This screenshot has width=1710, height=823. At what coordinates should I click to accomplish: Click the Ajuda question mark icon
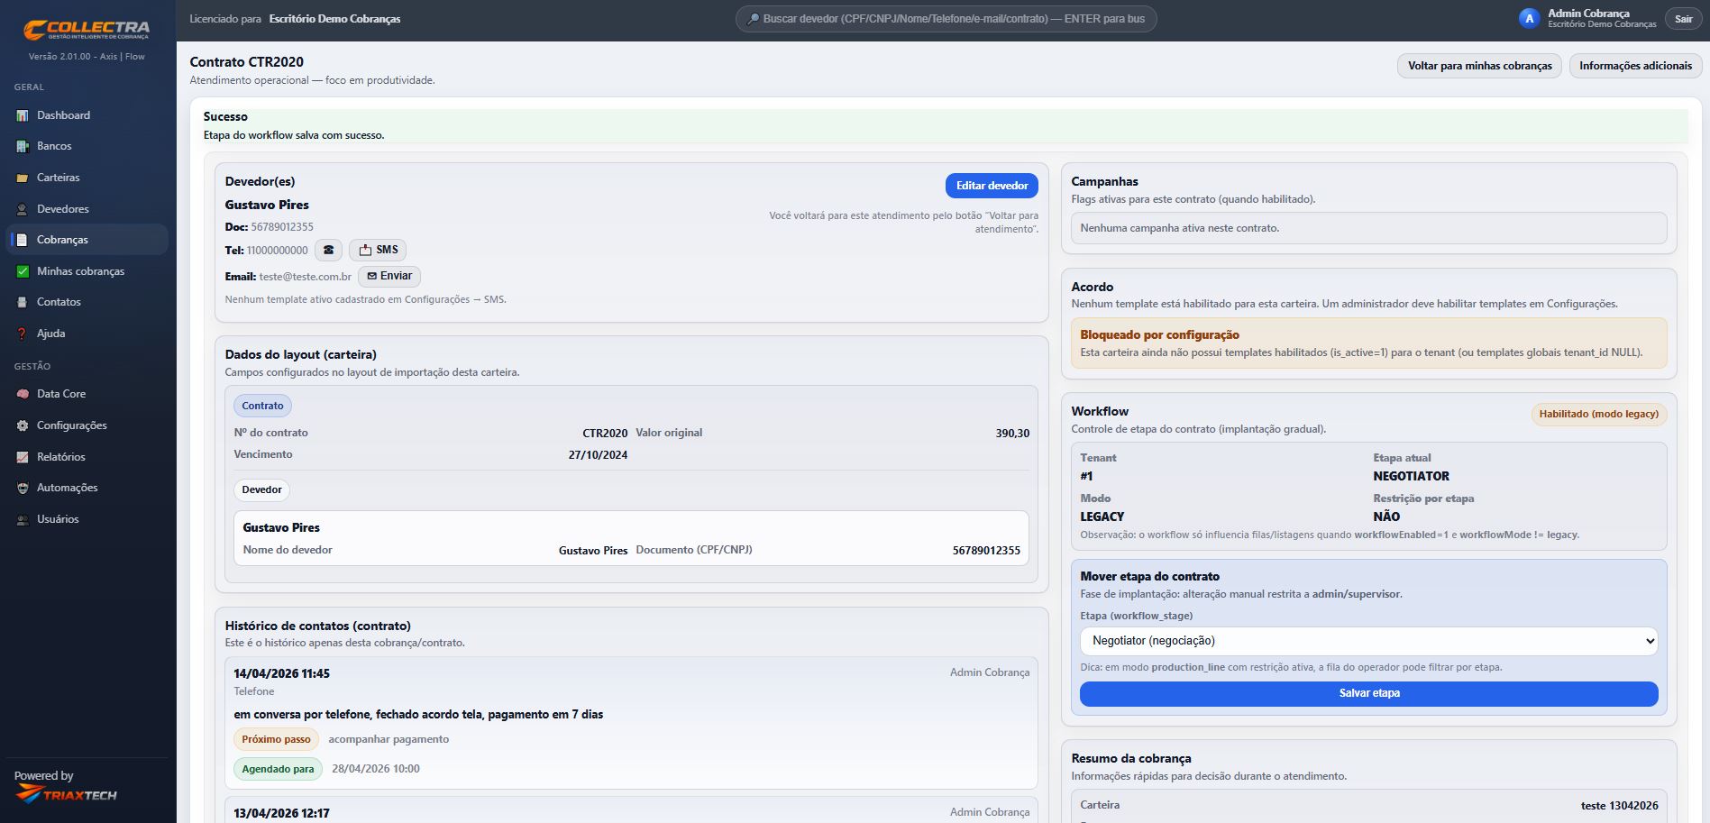pos(23,334)
